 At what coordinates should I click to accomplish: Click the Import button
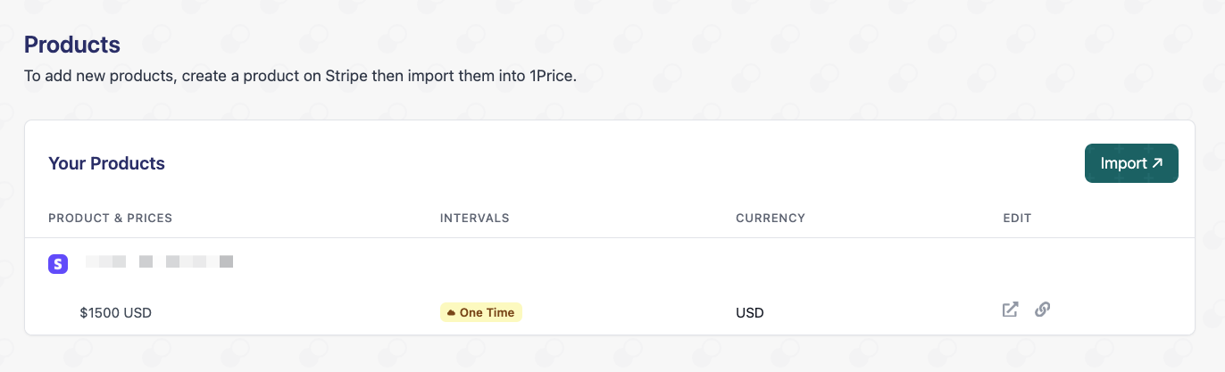(1130, 163)
